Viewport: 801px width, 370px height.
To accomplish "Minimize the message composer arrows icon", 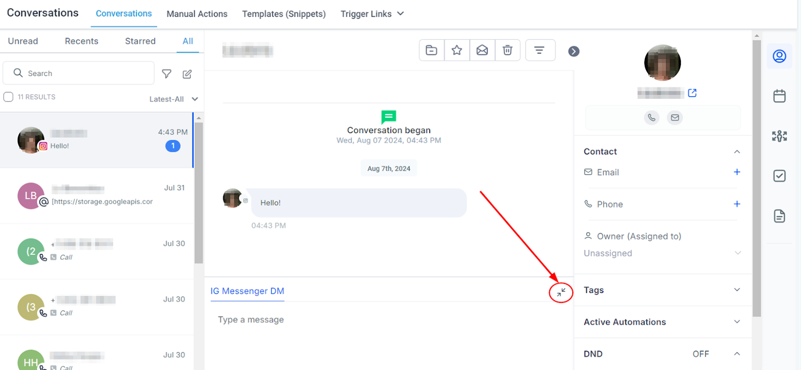I will pyautogui.click(x=561, y=292).
